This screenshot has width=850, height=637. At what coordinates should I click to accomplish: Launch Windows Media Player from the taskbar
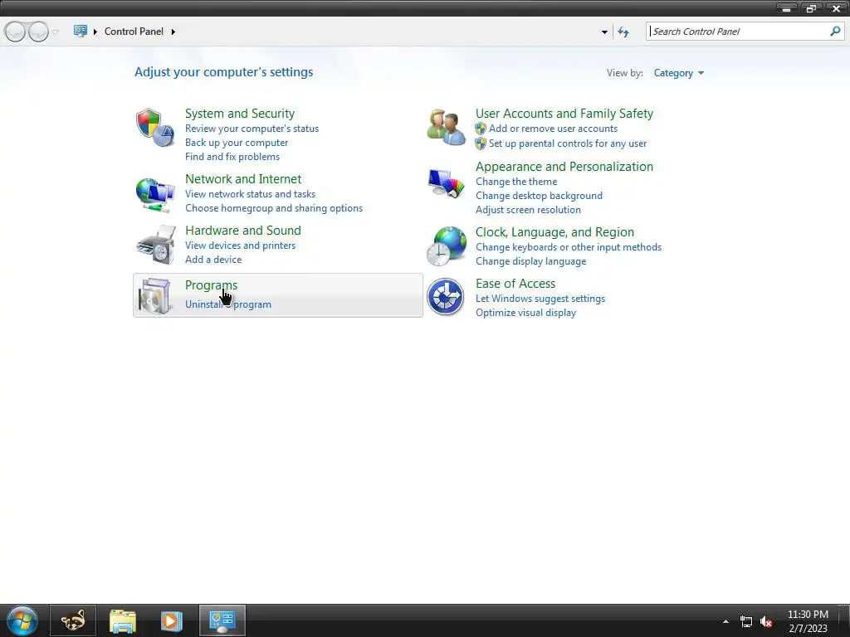[171, 620]
